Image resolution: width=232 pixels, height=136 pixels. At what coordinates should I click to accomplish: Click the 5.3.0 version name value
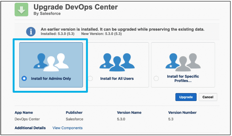point(121,119)
